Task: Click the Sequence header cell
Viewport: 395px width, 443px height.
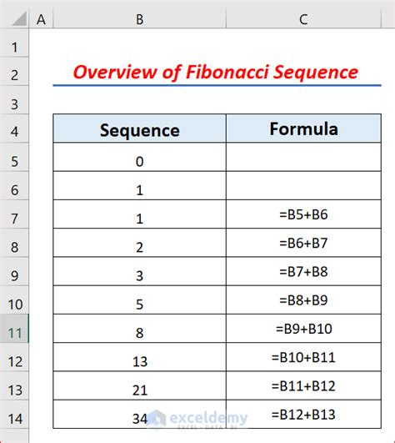Action: coord(139,128)
